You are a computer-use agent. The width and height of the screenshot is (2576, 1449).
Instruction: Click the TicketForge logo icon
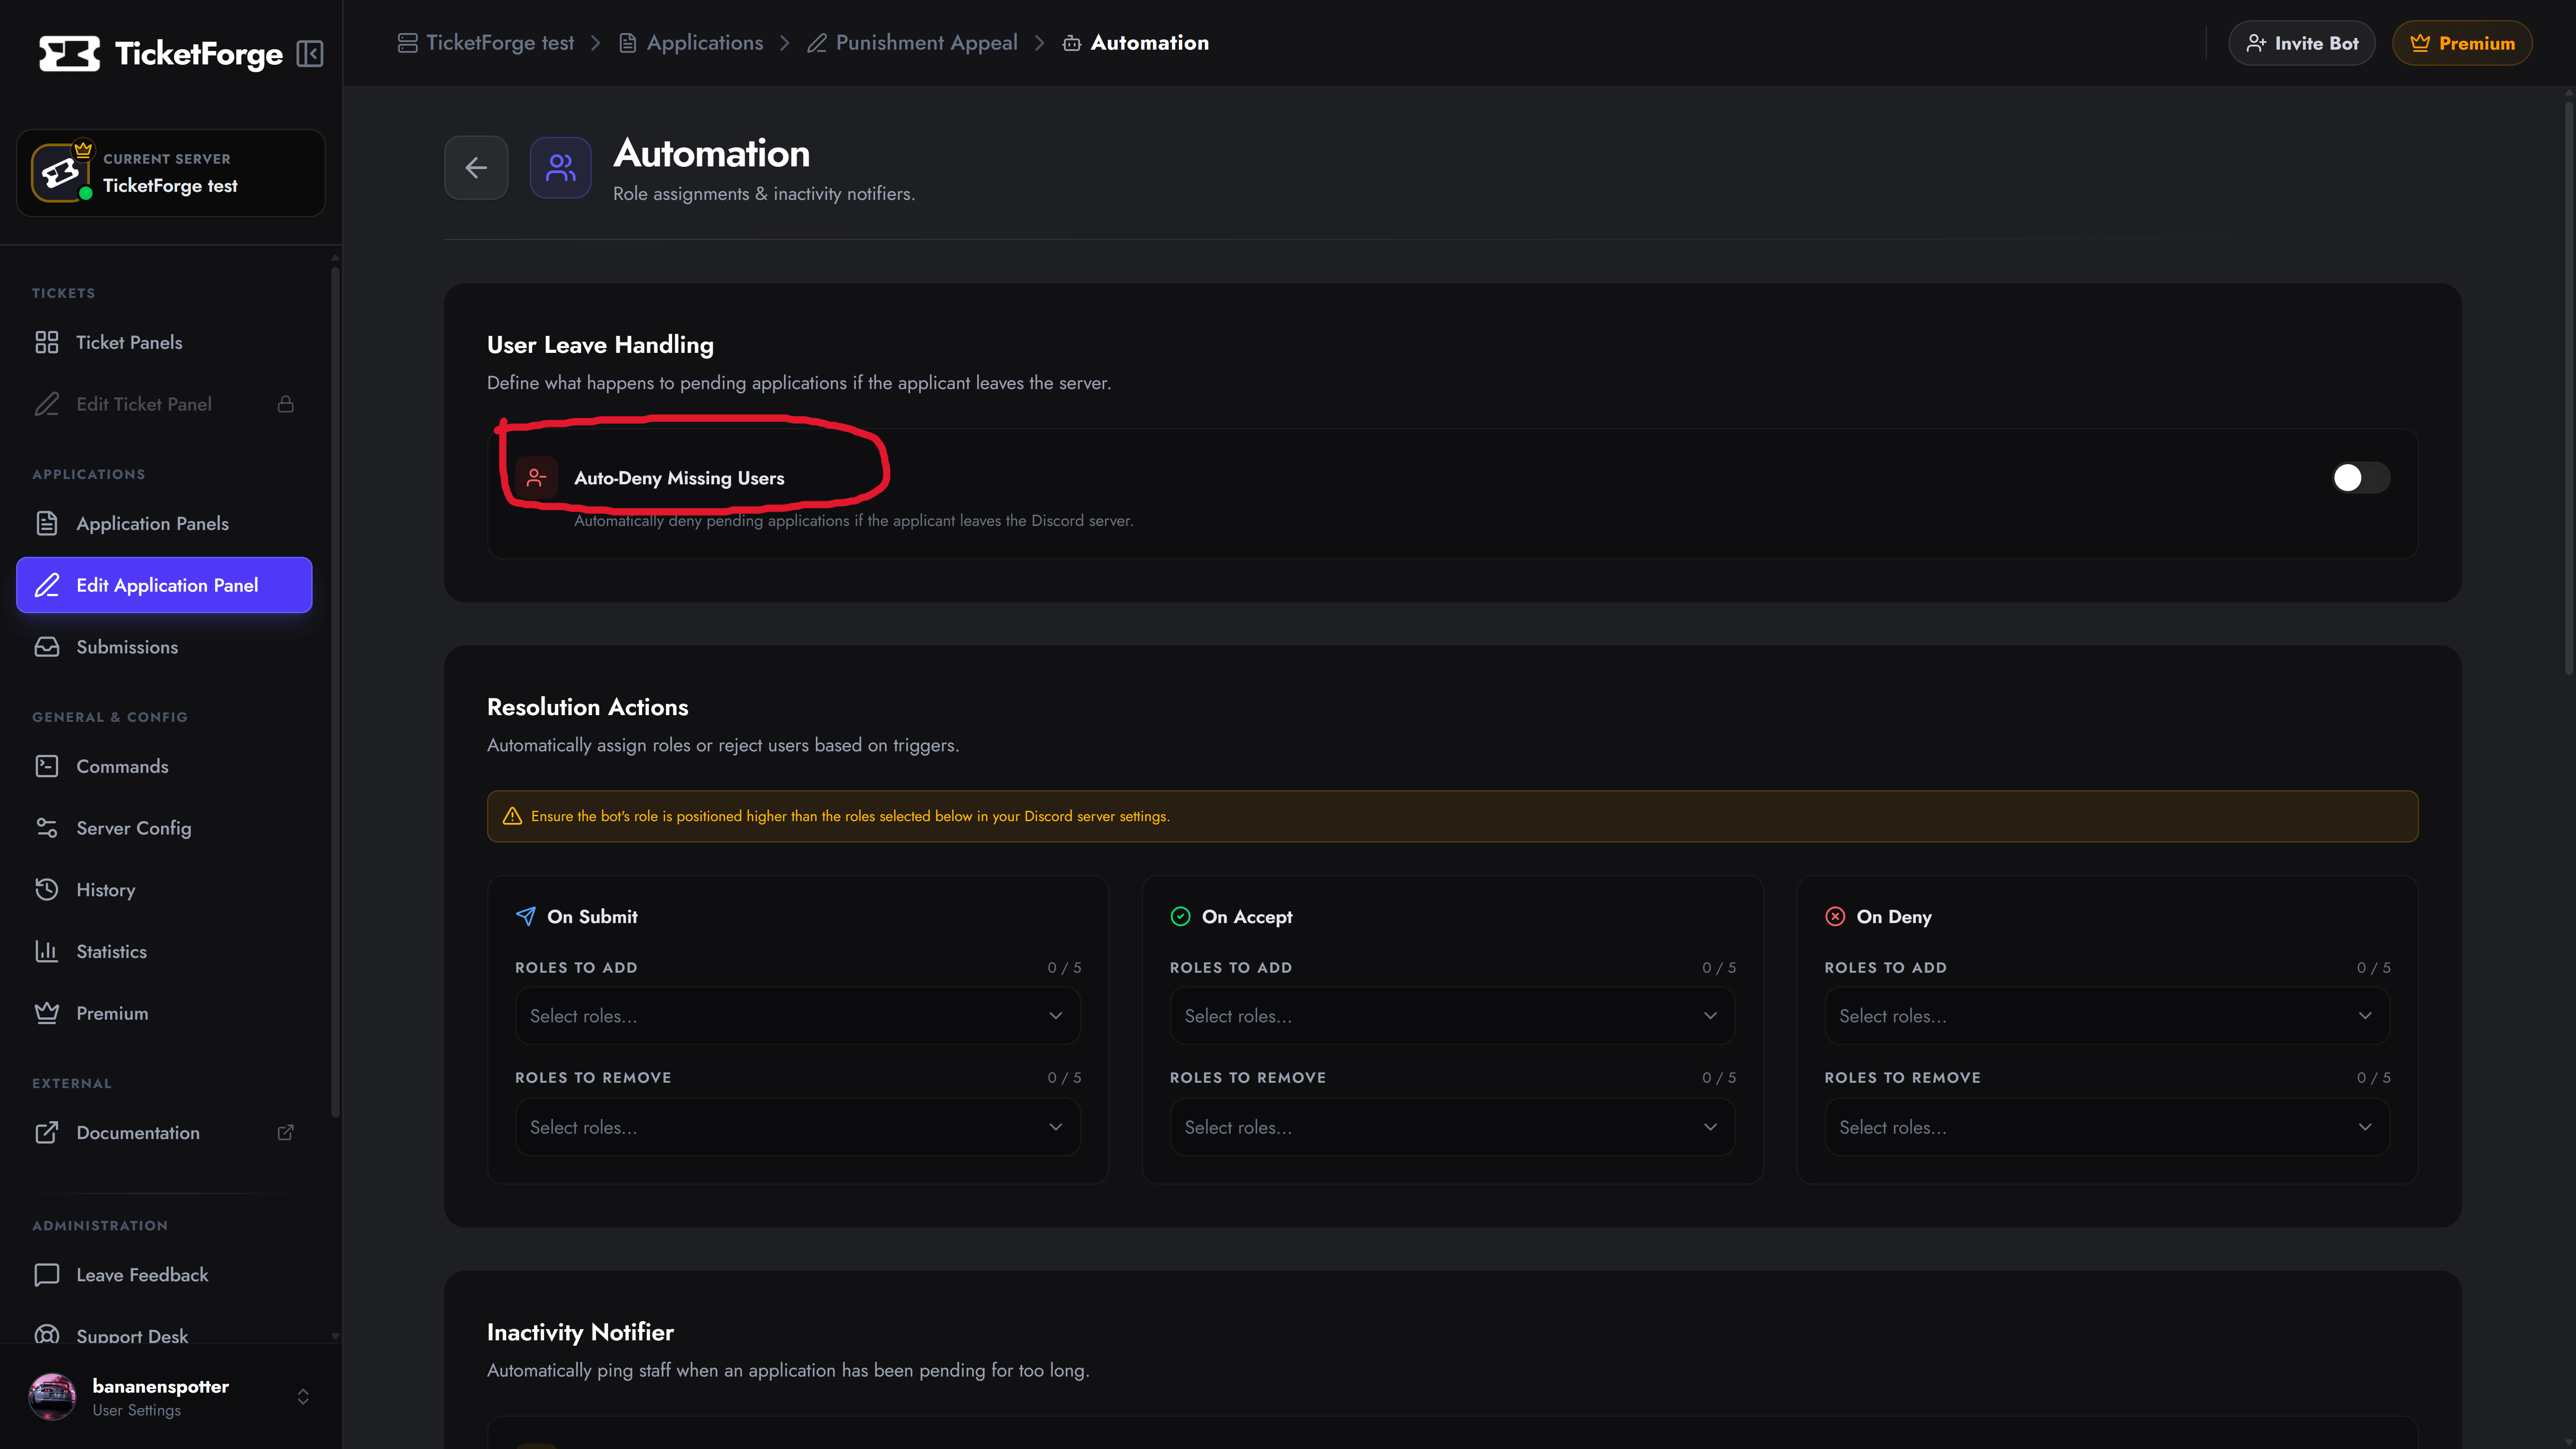[x=69, y=54]
